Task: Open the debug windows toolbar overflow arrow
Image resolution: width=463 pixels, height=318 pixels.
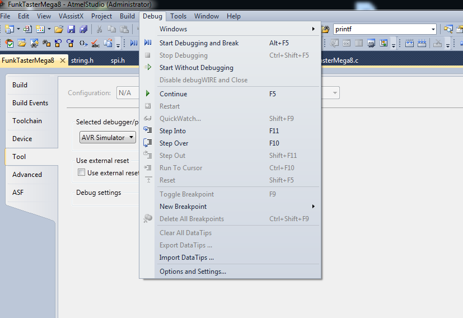Action: tap(394, 45)
